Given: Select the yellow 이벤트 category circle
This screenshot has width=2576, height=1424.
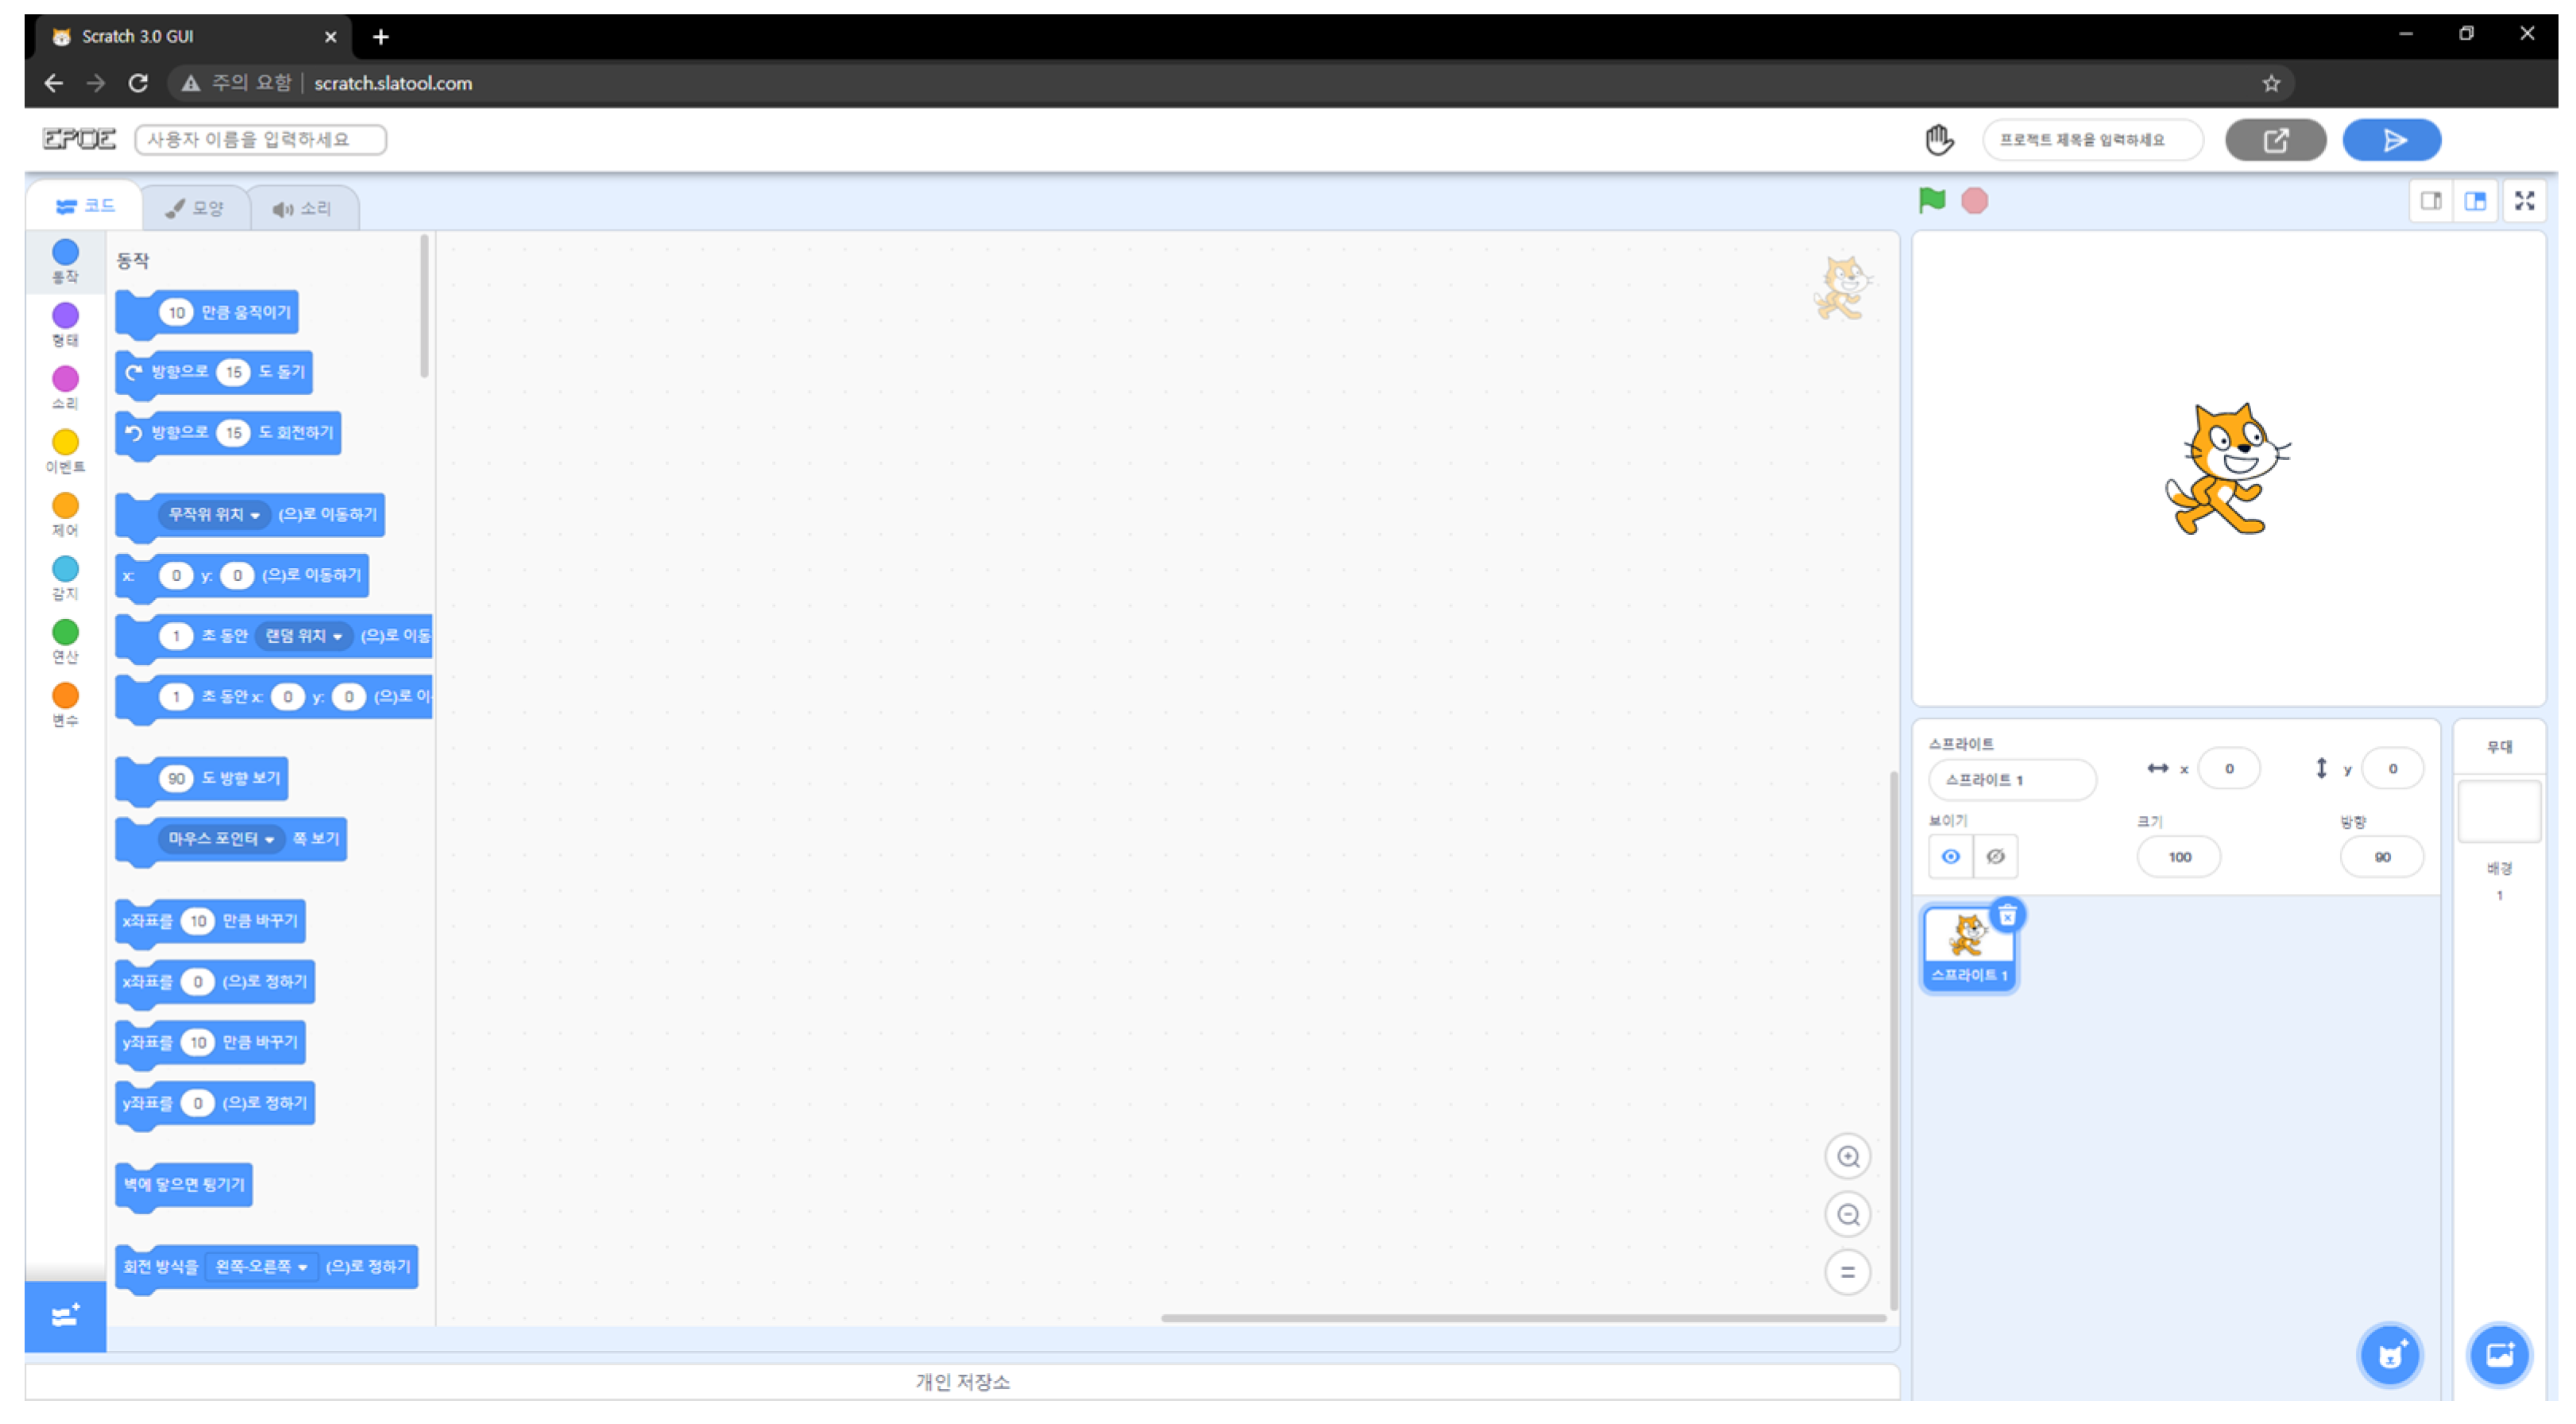Looking at the screenshot, I should [x=65, y=443].
